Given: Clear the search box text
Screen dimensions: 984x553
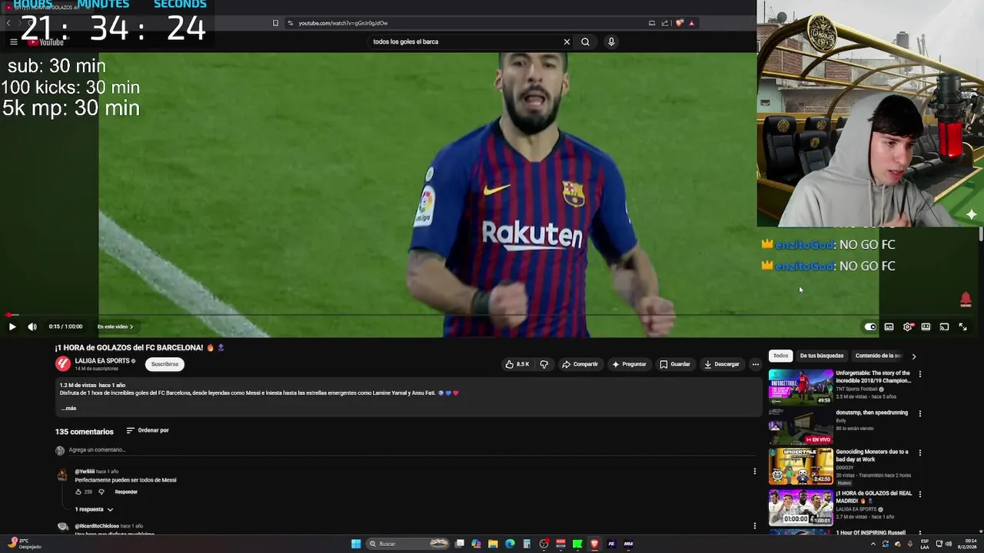Looking at the screenshot, I should point(567,41).
